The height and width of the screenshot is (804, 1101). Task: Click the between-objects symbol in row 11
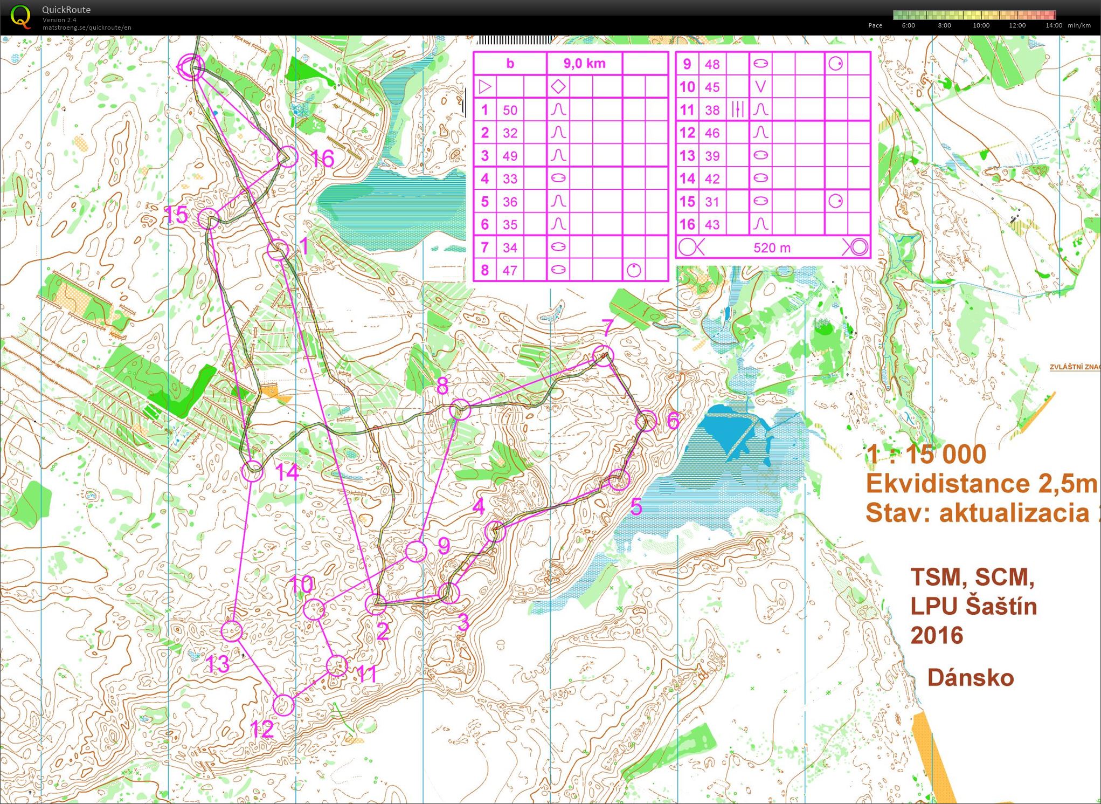click(737, 110)
